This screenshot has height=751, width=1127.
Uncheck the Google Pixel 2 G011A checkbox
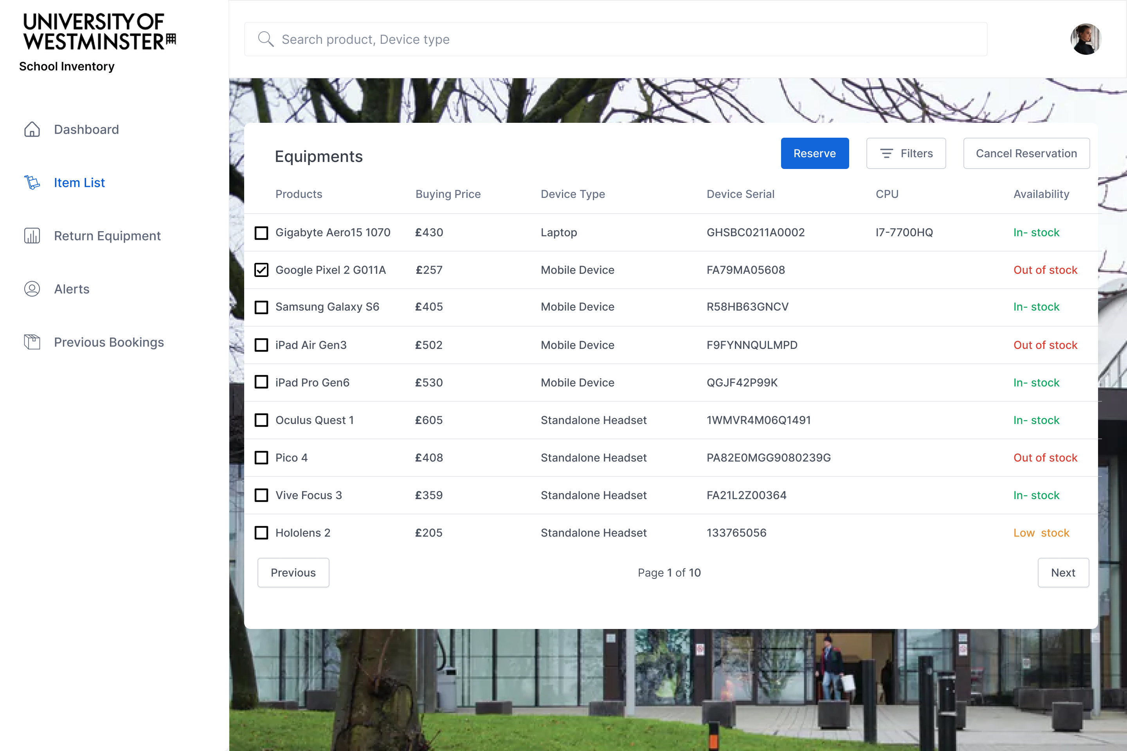[261, 270]
